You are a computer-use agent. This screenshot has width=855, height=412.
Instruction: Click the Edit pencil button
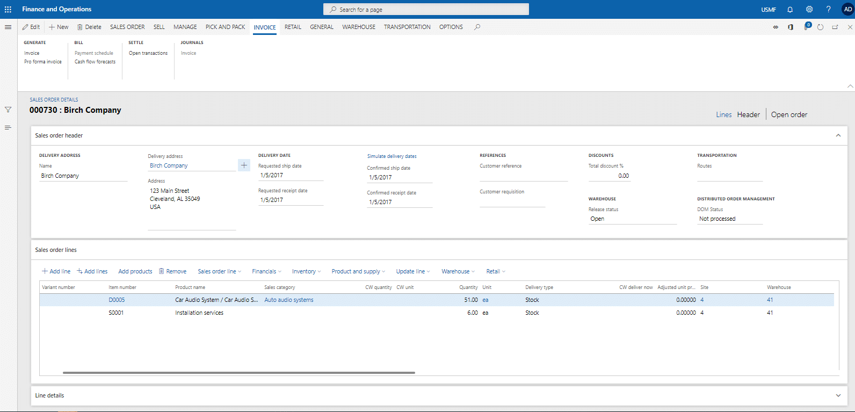tap(31, 27)
